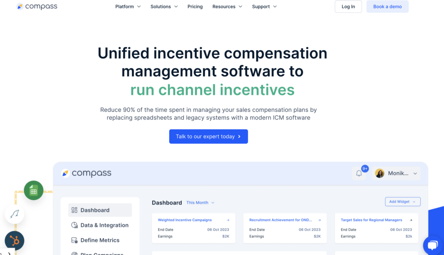Click the End Date value in Weighted Incentive card
Screen dimensions: 444x255
click(218, 229)
